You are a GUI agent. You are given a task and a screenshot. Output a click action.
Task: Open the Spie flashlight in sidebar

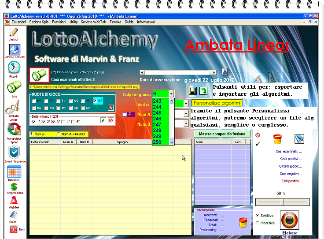coord(14,87)
